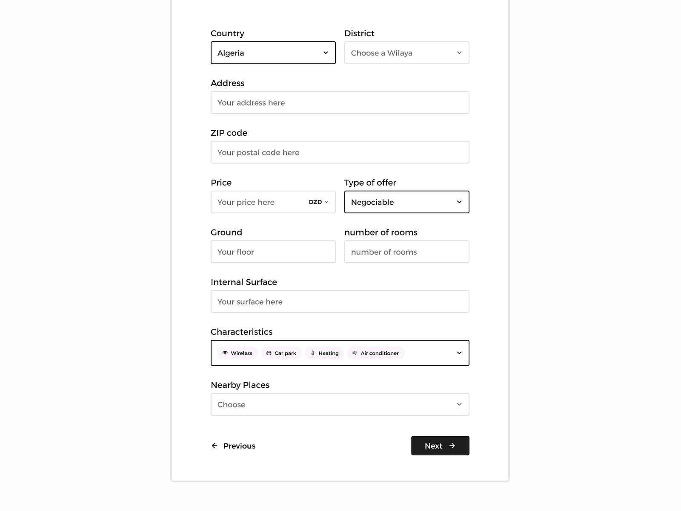Click the Internal Surface input field
The image size is (681, 511).
340,302
